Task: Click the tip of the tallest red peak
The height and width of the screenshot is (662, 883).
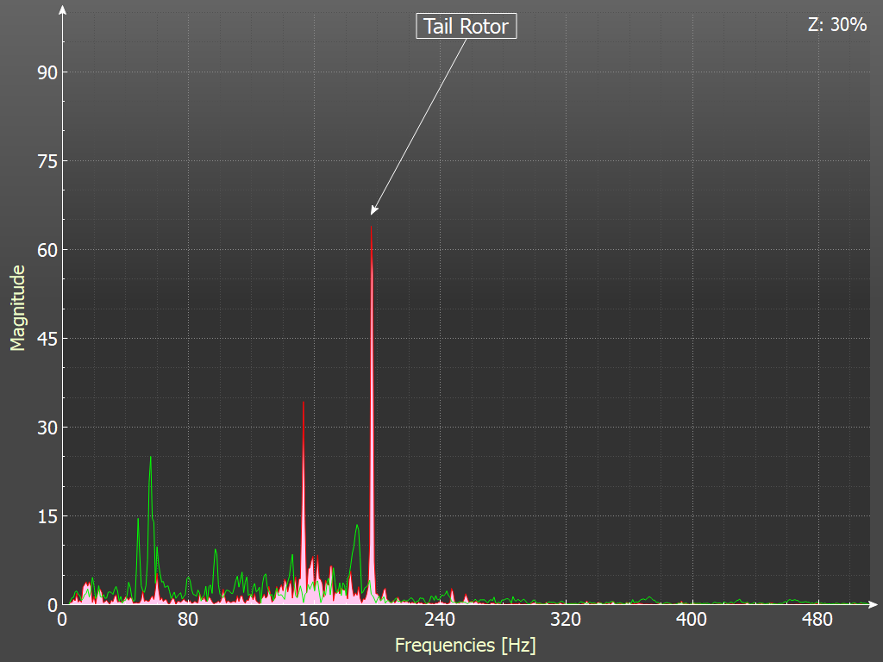Action: tap(372, 228)
